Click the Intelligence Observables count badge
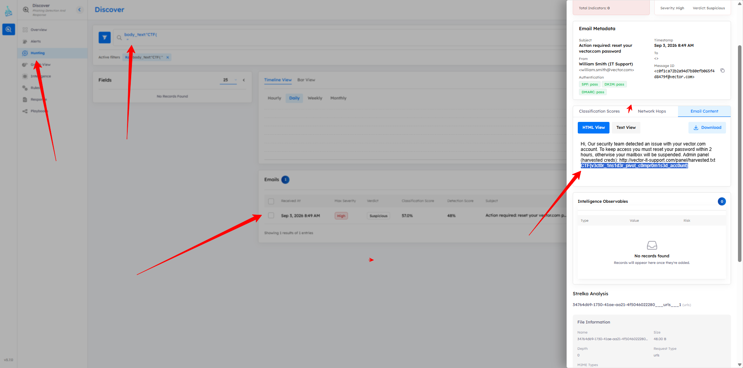Image resolution: width=743 pixels, height=368 pixels. tap(722, 202)
